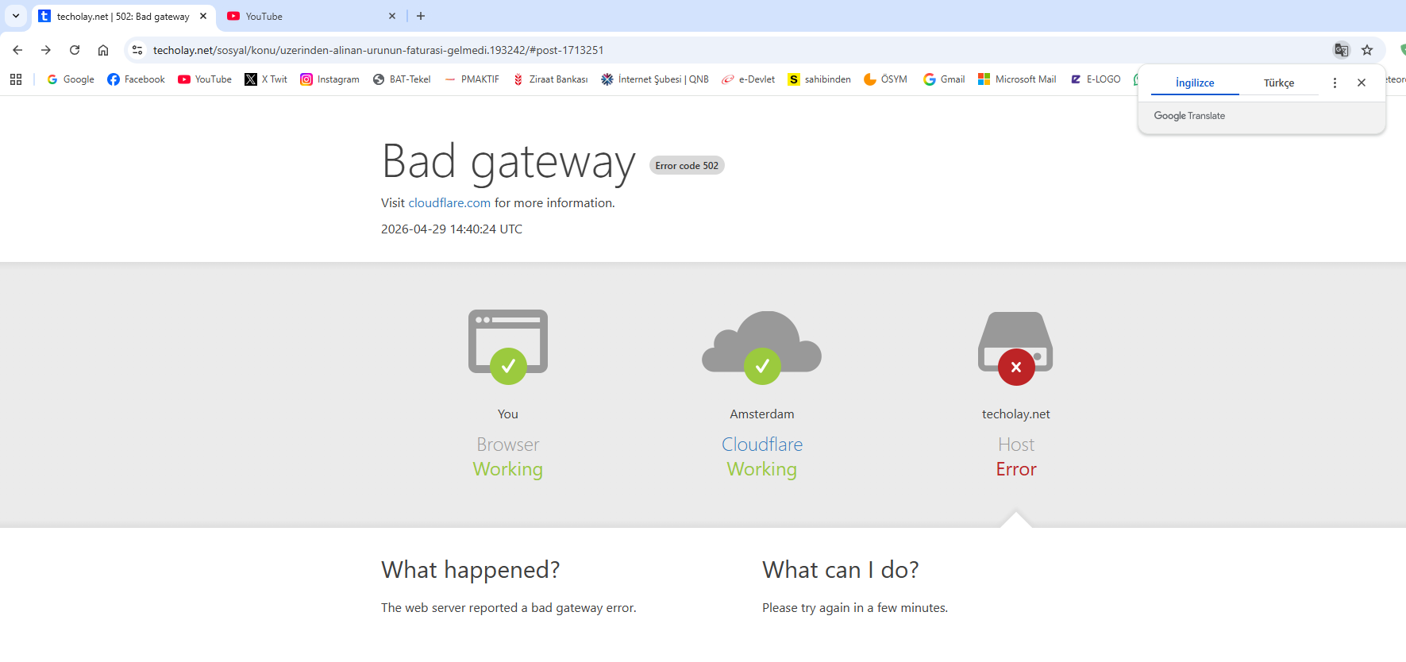Go back to previous page
Viewport: 1406px width, 662px height.
(x=17, y=50)
